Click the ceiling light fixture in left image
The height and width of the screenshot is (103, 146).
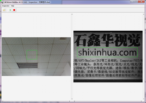tap(27, 65)
